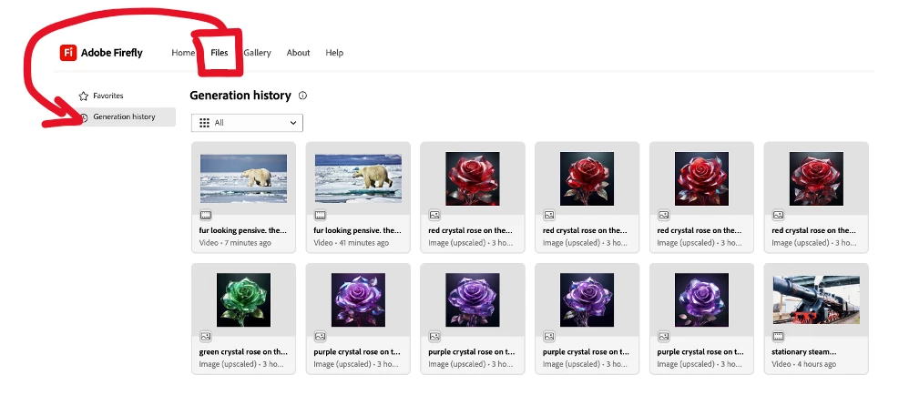The height and width of the screenshot is (395, 909).
Task: Open the polar bear video from 41 minutes ago
Action: (358, 177)
